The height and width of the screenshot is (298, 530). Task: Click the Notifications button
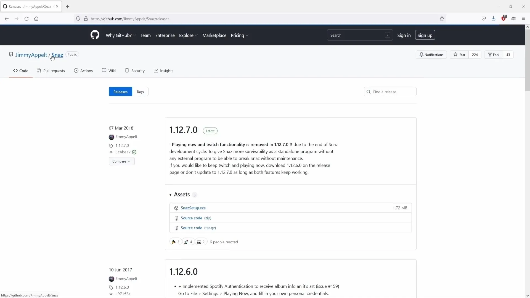pyautogui.click(x=431, y=55)
